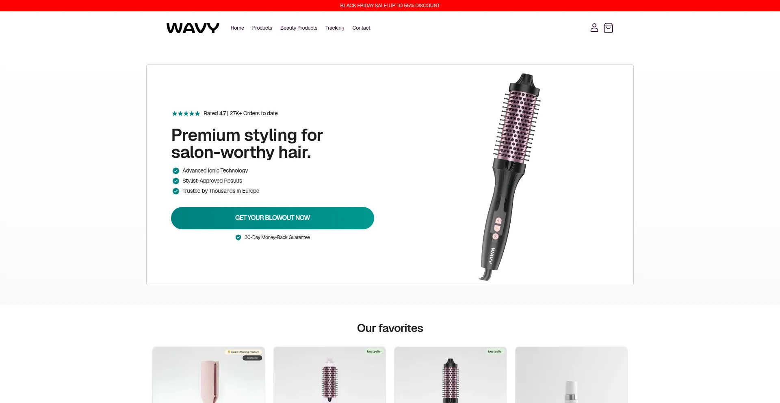
Task: Click the shield icon beside Money-Back Guarantee
Action: [x=238, y=237]
